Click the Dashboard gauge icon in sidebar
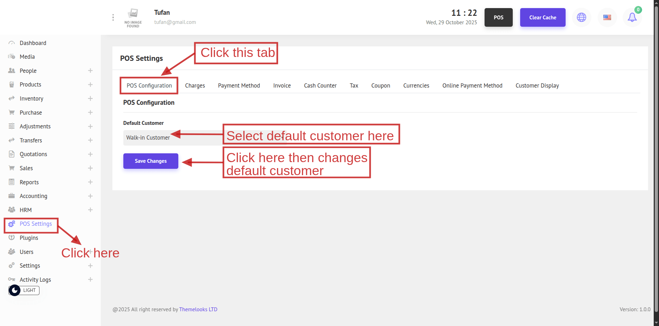Image resolution: width=659 pixels, height=326 pixels. [12, 43]
